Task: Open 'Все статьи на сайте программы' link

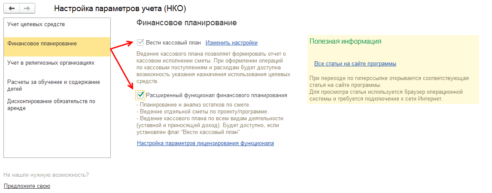Action: 355,64
